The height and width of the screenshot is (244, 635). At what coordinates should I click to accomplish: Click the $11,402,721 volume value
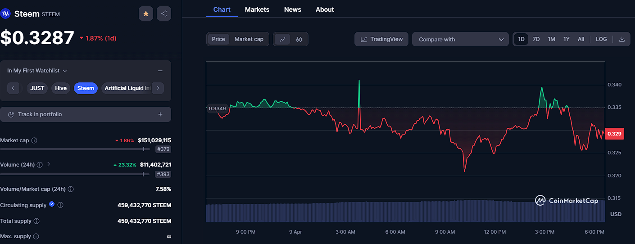click(155, 165)
